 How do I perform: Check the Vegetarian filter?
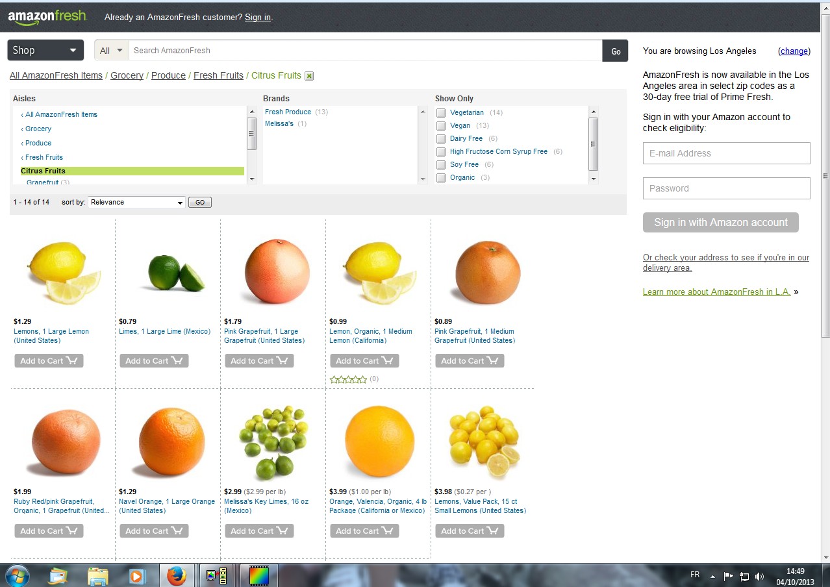[x=441, y=113]
